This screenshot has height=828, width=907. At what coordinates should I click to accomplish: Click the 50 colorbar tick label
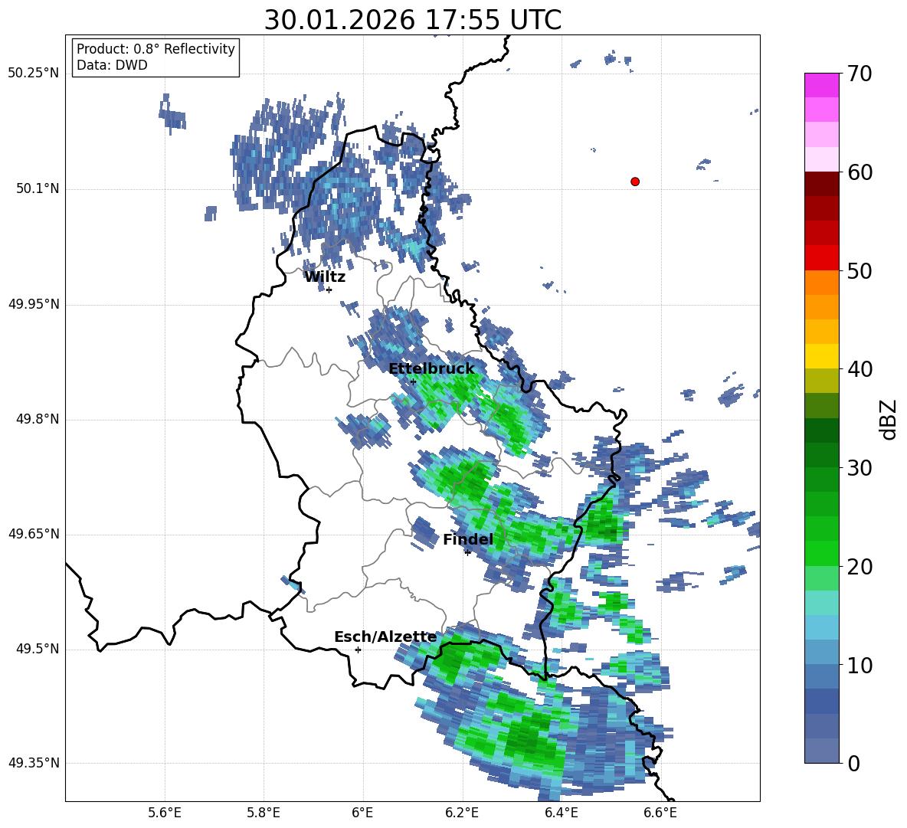pos(860,271)
